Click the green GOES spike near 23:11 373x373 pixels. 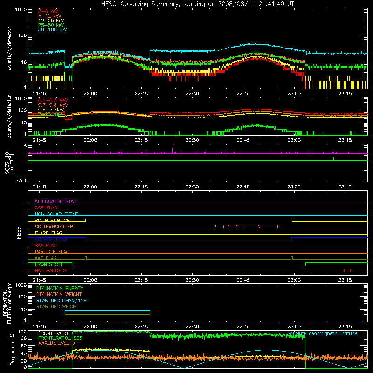[x=333, y=159]
